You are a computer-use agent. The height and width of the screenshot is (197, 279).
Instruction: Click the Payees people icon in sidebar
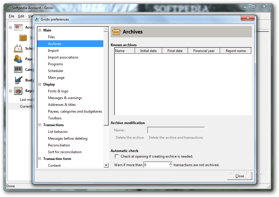coord(18,59)
